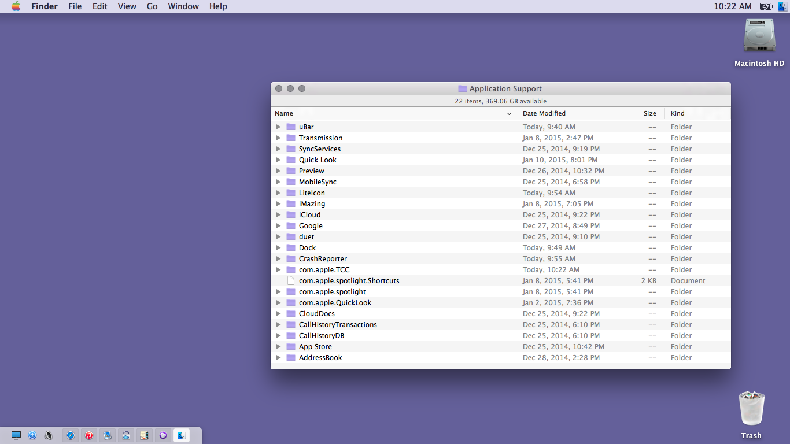Click the Finder icon in the dock
Screen dimensions: 790x444
coord(182,435)
